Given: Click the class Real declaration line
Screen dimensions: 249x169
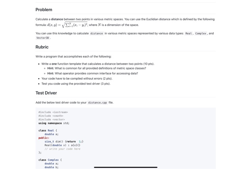Looking at the screenshot, I should [48, 130].
